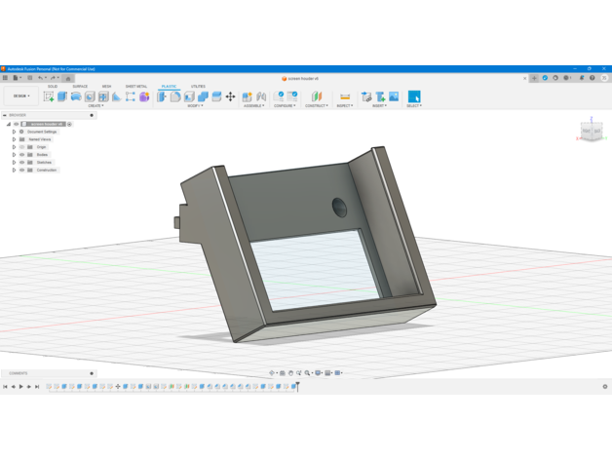Switch to the Surface tab
The width and height of the screenshot is (612, 460).
[80, 86]
